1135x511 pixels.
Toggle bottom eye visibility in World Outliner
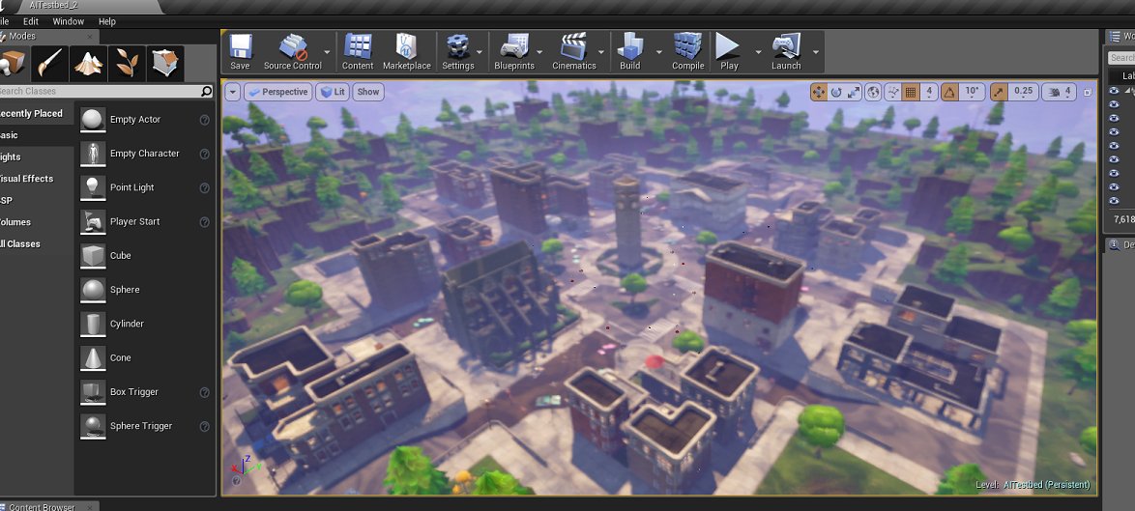pyautogui.click(x=1114, y=200)
